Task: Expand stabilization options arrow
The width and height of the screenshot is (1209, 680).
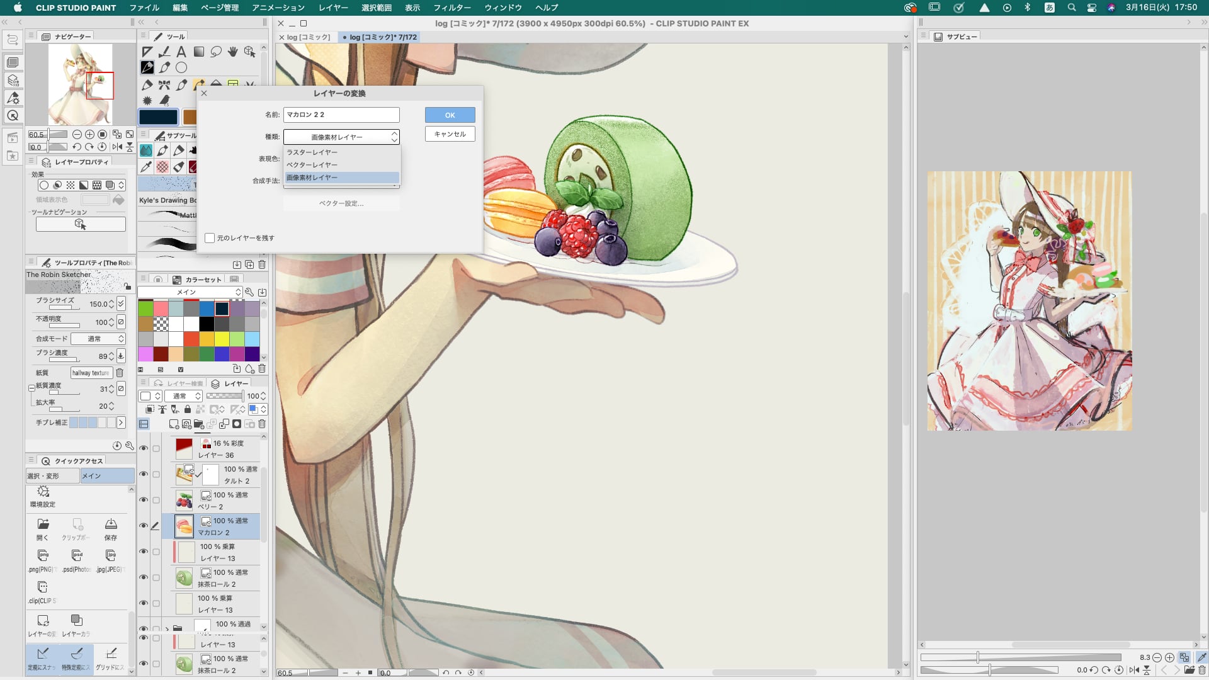Action: pos(121,422)
